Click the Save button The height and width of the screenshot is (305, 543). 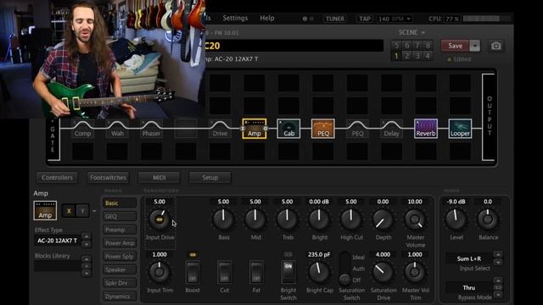455,46
